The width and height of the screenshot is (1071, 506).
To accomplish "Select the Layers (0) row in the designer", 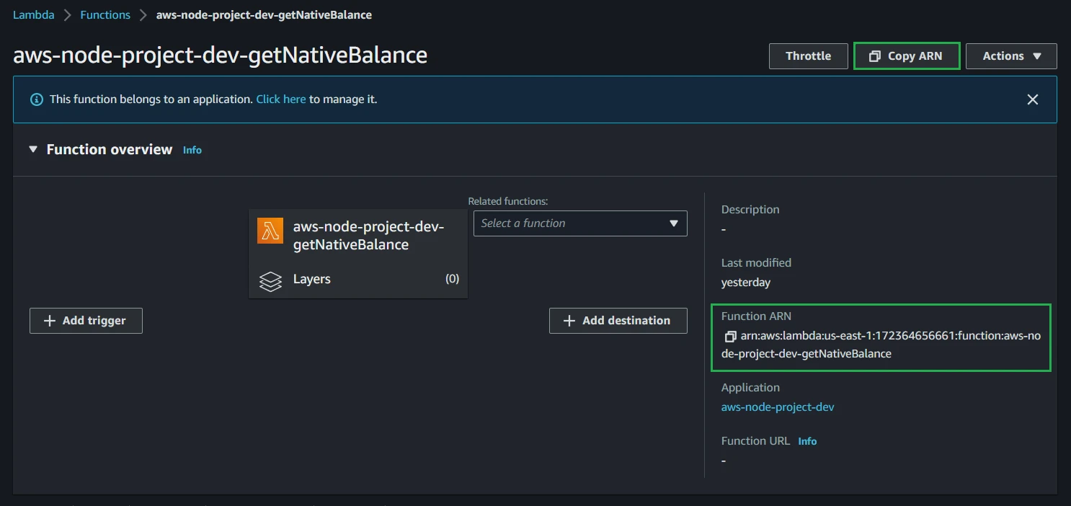I will (358, 280).
